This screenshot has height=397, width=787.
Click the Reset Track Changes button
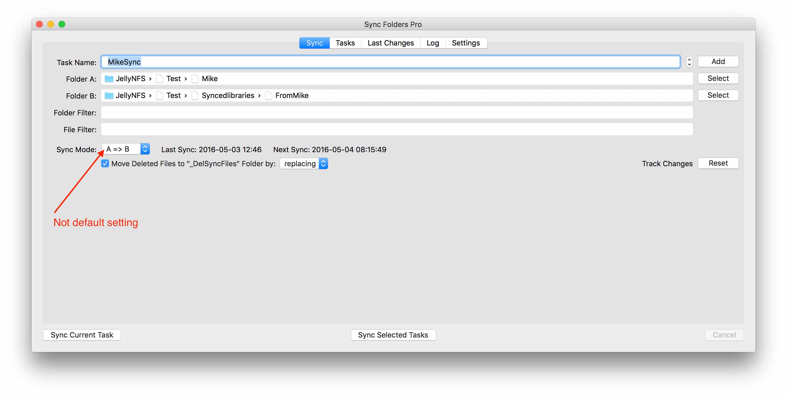point(718,163)
